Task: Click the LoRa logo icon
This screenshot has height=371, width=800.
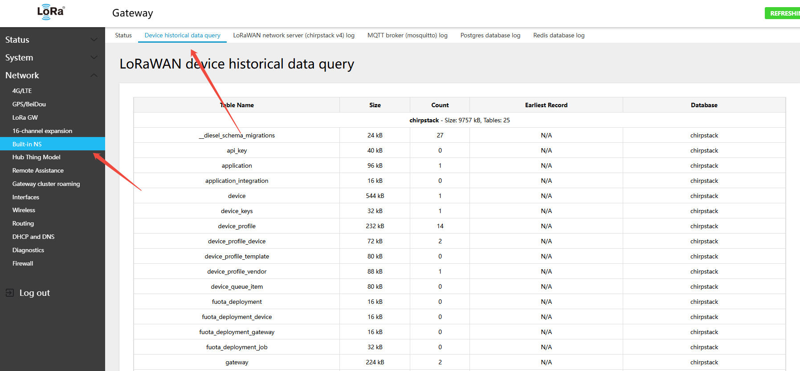Action: pos(51,12)
